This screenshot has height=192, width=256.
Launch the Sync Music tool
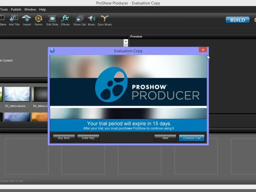[x=105, y=20]
